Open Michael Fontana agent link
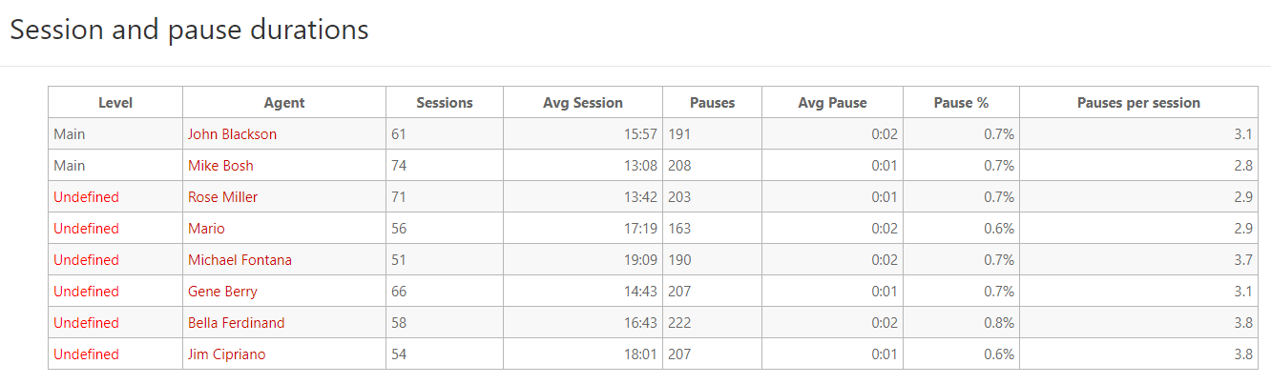The width and height of the screenshot is (1271, 384). point(240,260)
